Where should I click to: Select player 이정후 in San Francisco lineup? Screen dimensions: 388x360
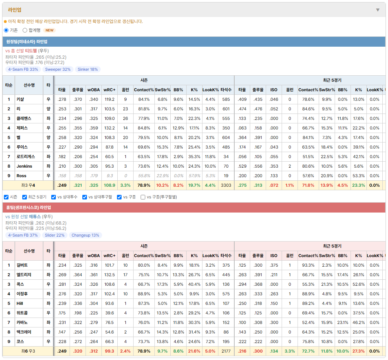(22, 294)
